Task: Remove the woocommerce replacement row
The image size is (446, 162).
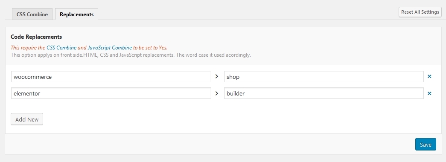Action: pos(429,76)
